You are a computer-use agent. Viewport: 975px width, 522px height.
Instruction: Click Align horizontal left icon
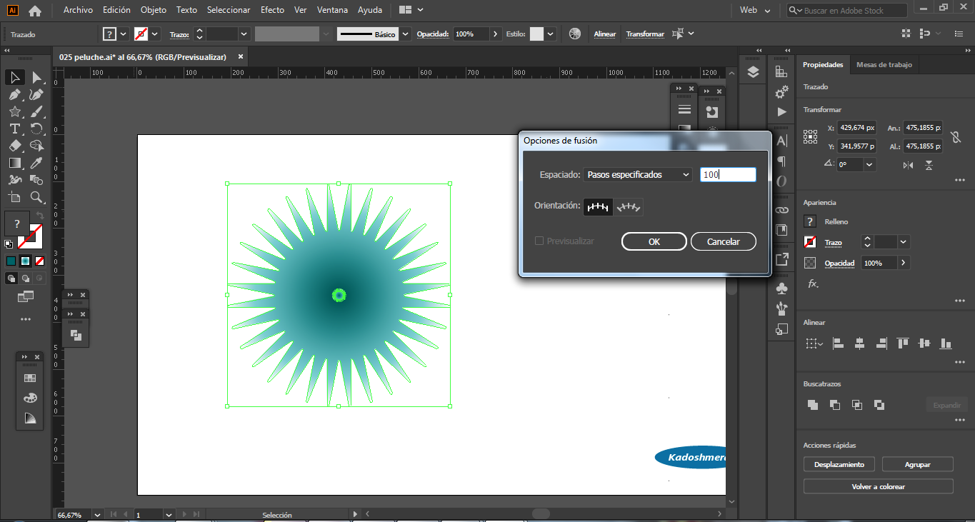(x=838, y=343)
